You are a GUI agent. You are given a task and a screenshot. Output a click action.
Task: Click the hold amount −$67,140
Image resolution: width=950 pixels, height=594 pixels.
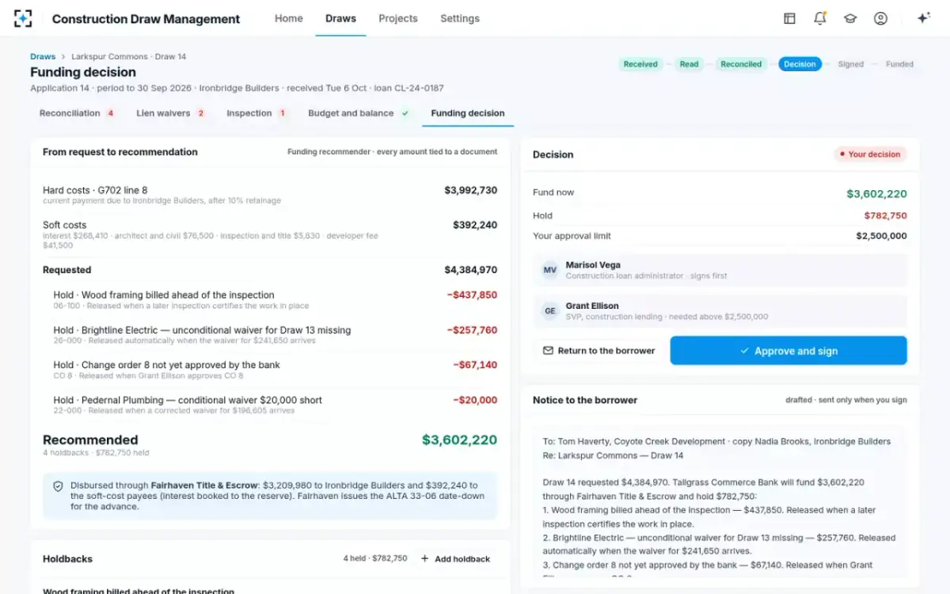(x=475, y=365)
